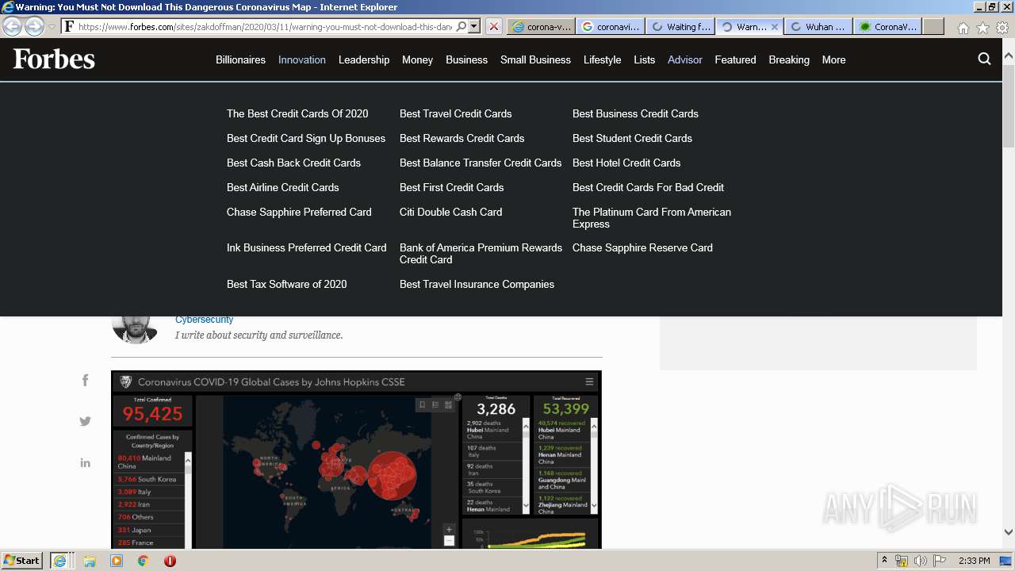Open Internet Explorer from the taskbar
1015x571 pixels.
click(60, 561)
